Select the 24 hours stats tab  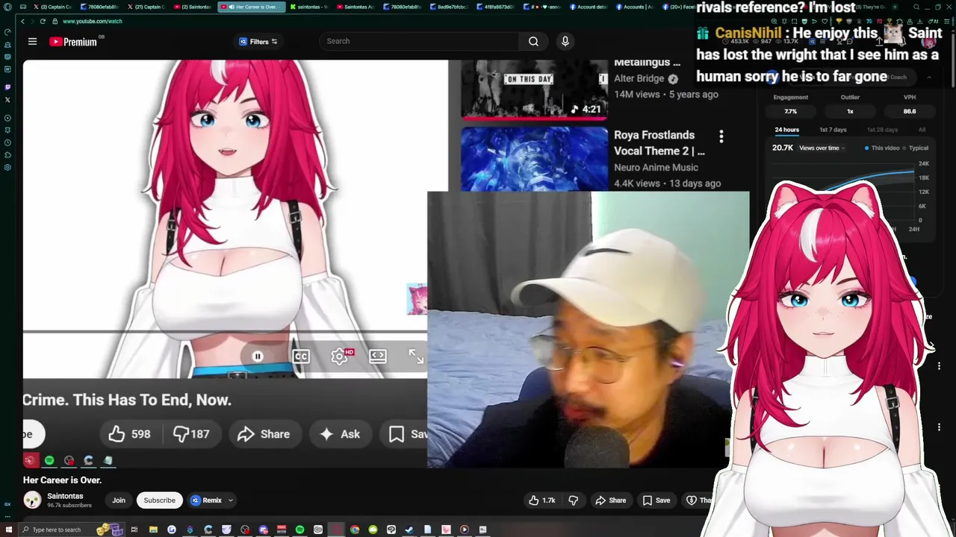pyautogui.click(x=786, y=130)
